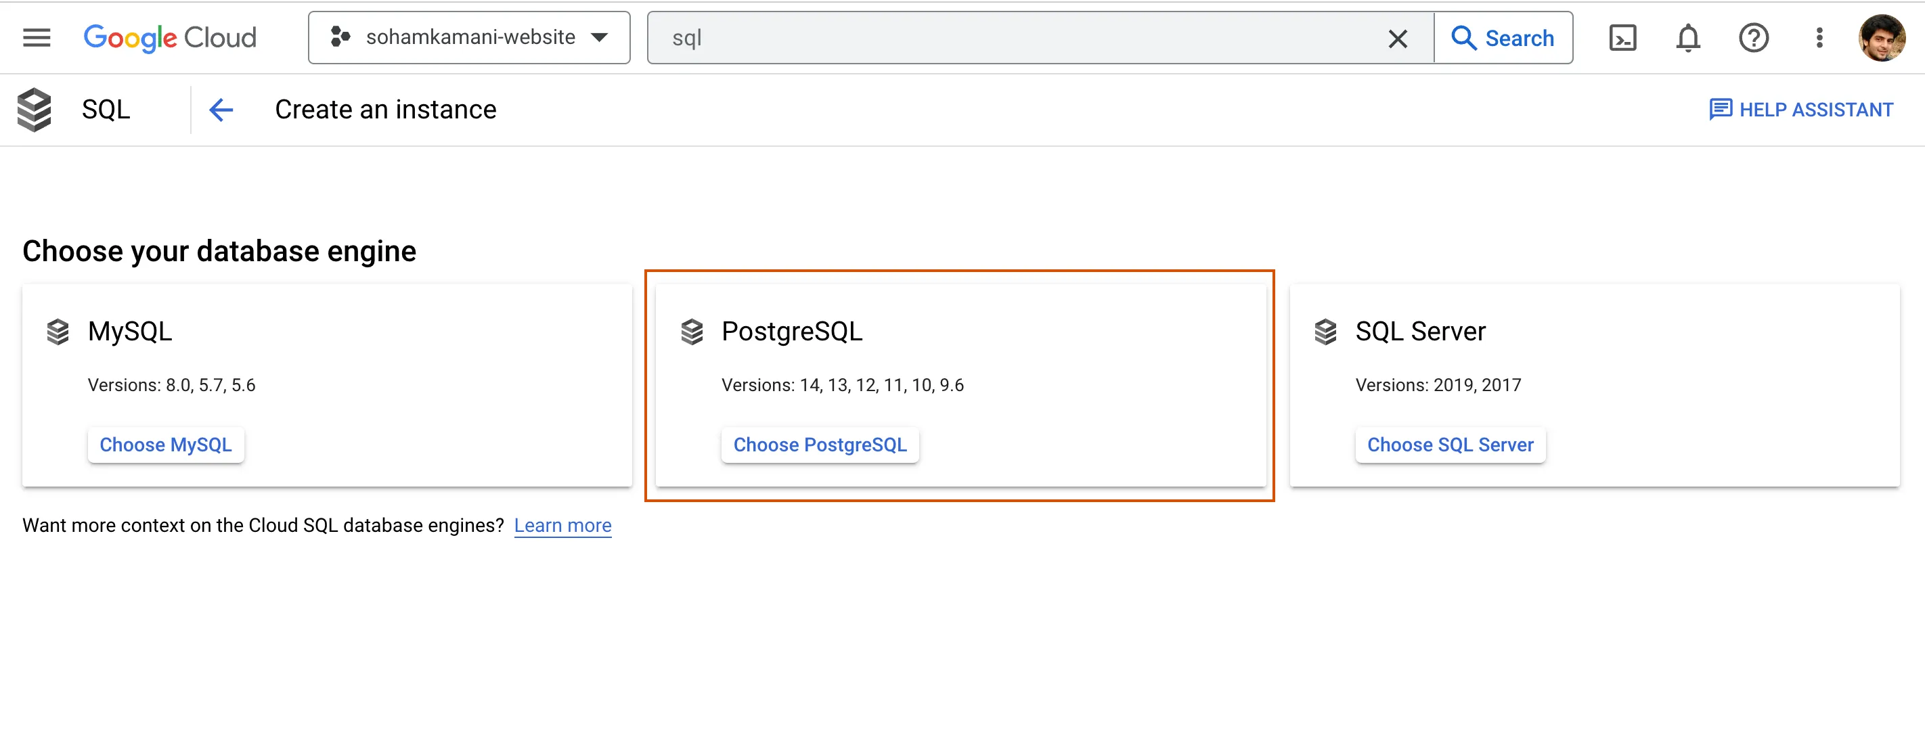Screen dimensions: 1925x743
Task: Open the help question mark icon
Action: point(1753,38)
